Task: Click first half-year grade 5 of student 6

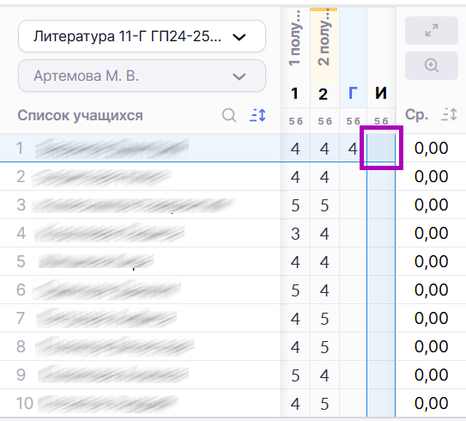Action: coord(295,290)
